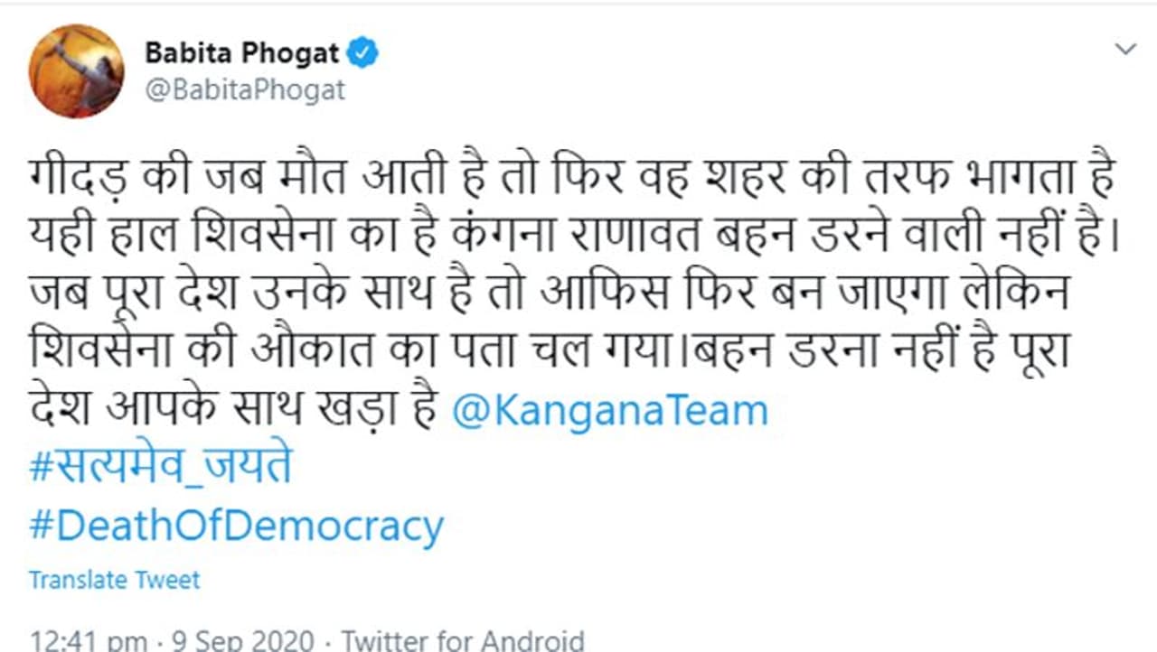
Task: Open the #DeathOfDemocracy hashtag
Action: [x=237, y=526]
